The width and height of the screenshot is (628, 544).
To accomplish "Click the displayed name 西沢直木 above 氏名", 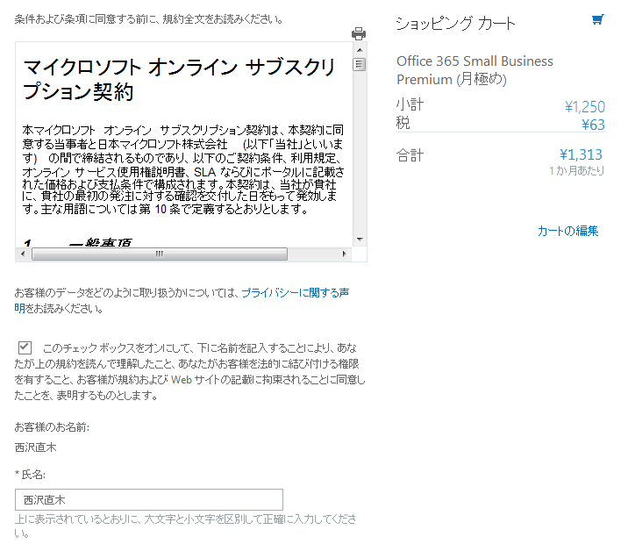I will 36,447.
